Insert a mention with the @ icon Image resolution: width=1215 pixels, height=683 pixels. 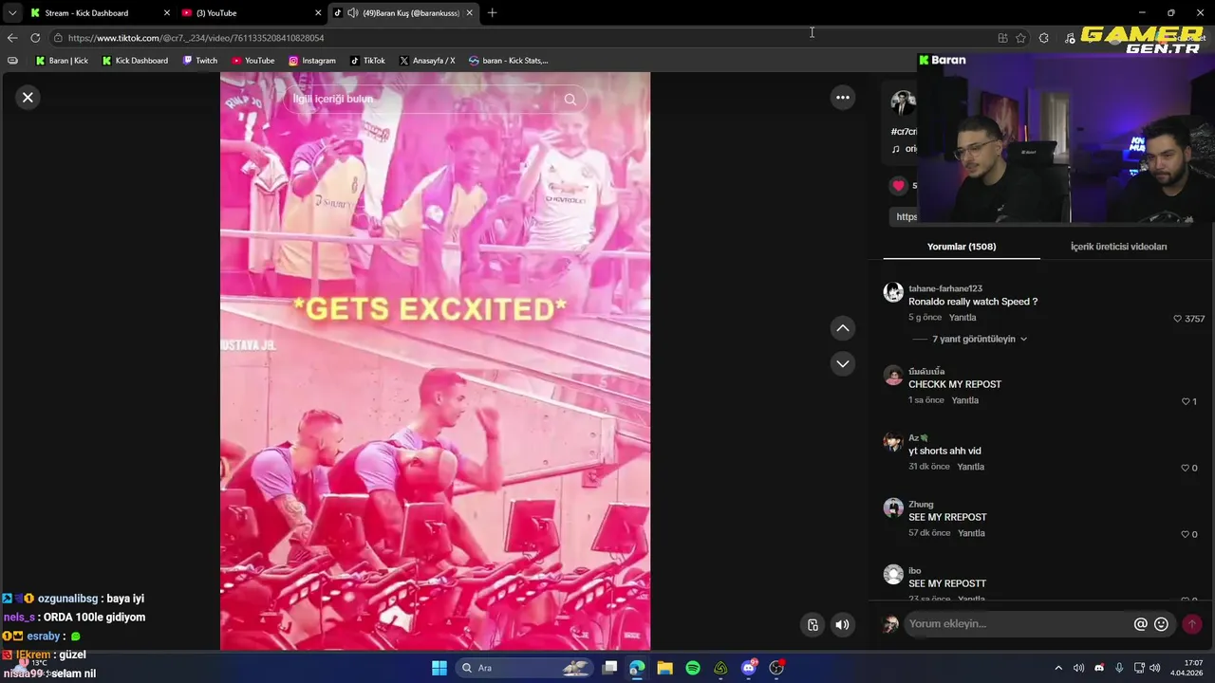pos(1141,624)
